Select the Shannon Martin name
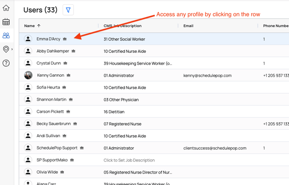The height and width of the screenshot is (185, 289). (x=51, y=99)
